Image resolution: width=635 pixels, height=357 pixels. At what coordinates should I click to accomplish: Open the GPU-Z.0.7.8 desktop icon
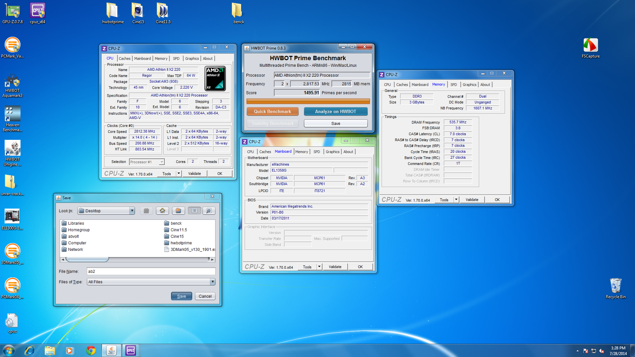13,13
